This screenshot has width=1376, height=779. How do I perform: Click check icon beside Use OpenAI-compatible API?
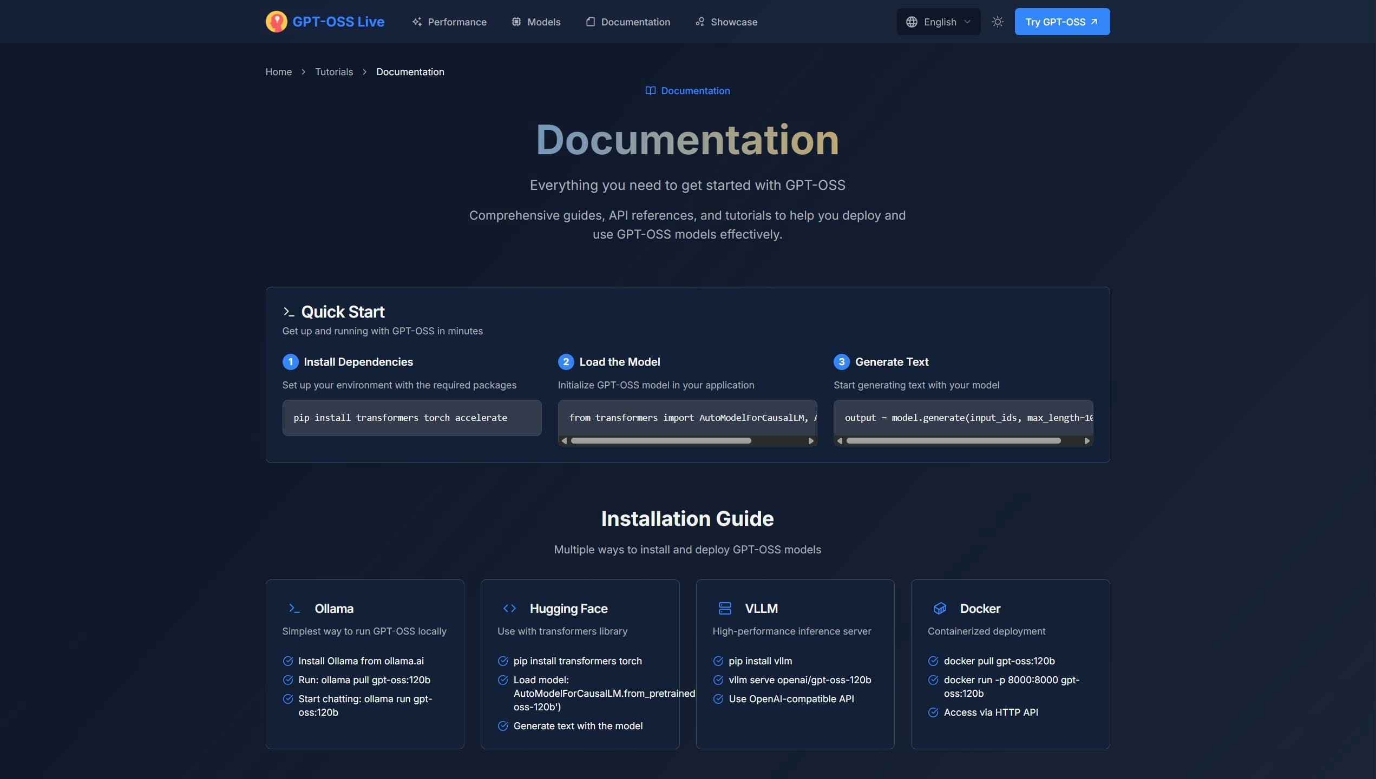tap(718, 699)
